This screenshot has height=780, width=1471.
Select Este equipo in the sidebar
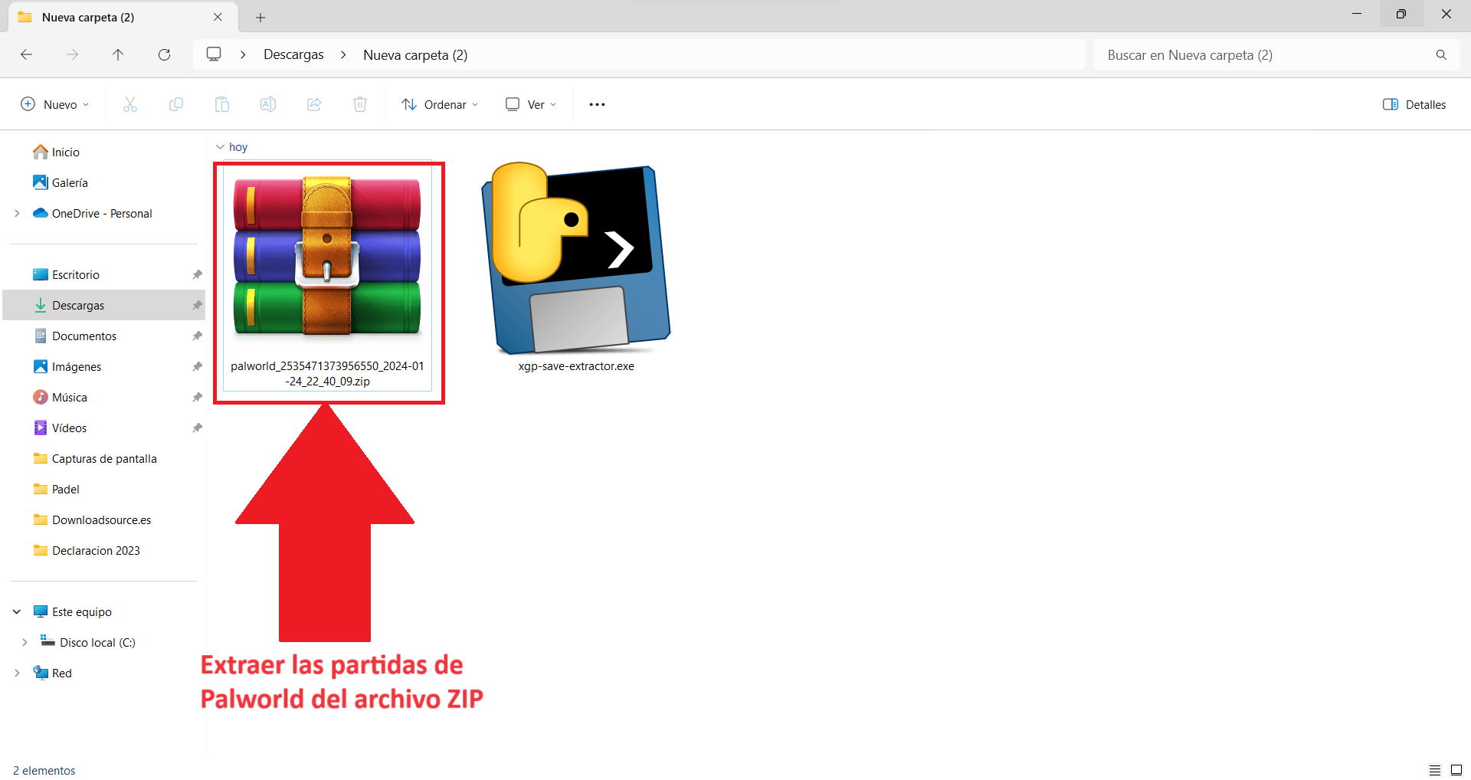73,611
